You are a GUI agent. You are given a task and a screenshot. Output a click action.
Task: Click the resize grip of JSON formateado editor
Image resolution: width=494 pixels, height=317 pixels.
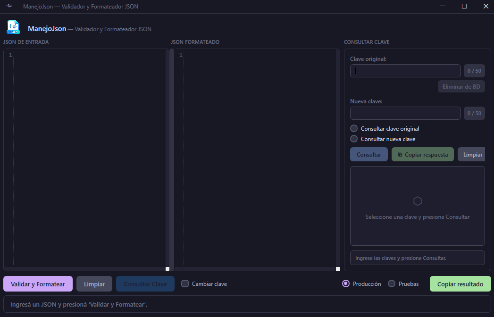337,269
